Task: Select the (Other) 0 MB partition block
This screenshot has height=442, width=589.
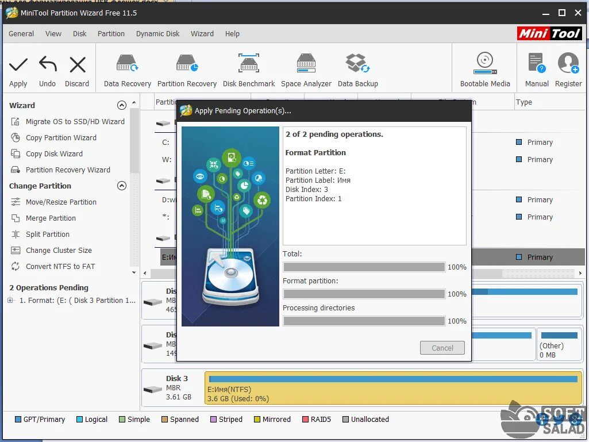Action: pyautogui.click(x=559, y=345)
